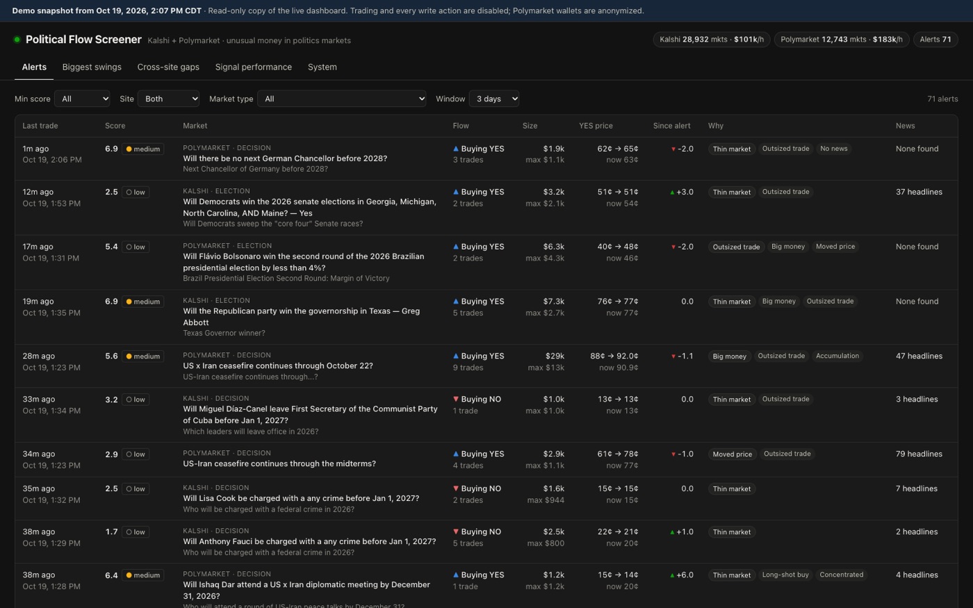Go to the Signal performance tab
Image resolution: width=973 pixels, height=608 pixels.
tap(254, 67)
